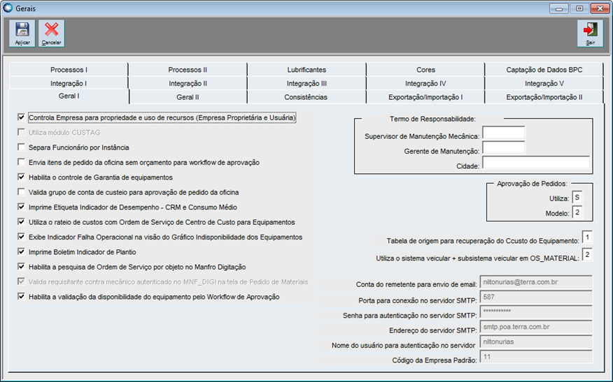This screenshot has height=382, width=613.
Task: Select the Integração III tab
Action: (306, 83)
